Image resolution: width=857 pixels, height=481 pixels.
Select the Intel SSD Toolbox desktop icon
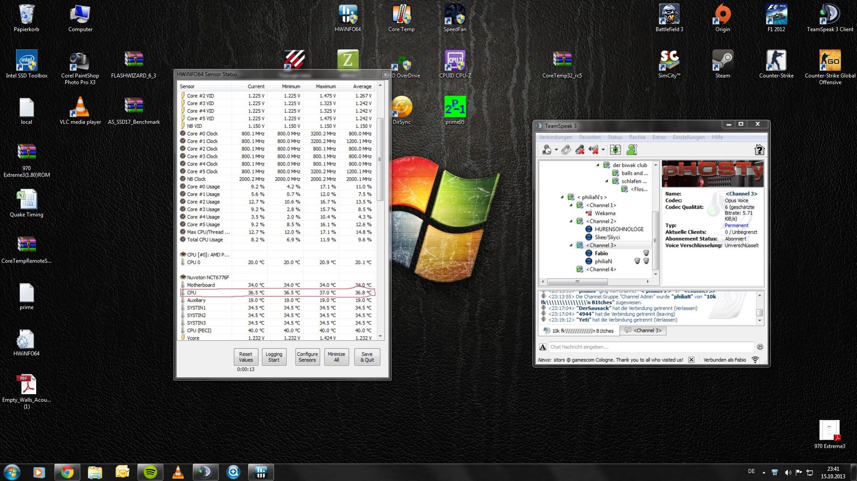pos(26,65)
